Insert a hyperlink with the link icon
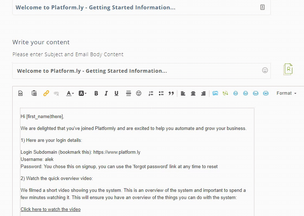The height and width of the screenshot is (216, 304). click(x=46, y=93)
